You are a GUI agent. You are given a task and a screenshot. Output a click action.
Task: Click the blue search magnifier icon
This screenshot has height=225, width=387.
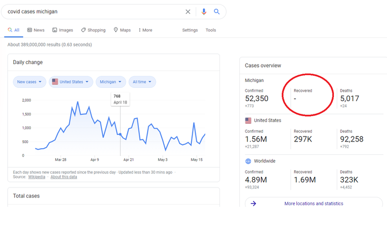(x=217, y=12)
